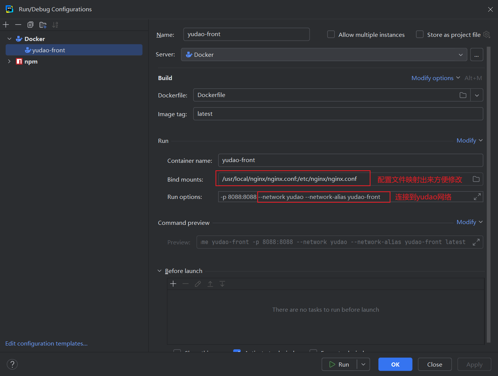The width and height of the screenshot is (498, 376).
Task: Click the Close button
Action: tap(435, 364)
